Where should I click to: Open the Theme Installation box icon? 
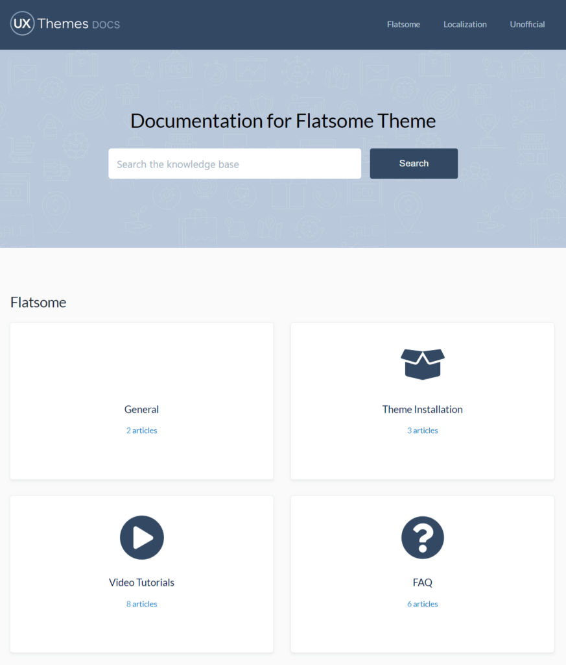422,364
